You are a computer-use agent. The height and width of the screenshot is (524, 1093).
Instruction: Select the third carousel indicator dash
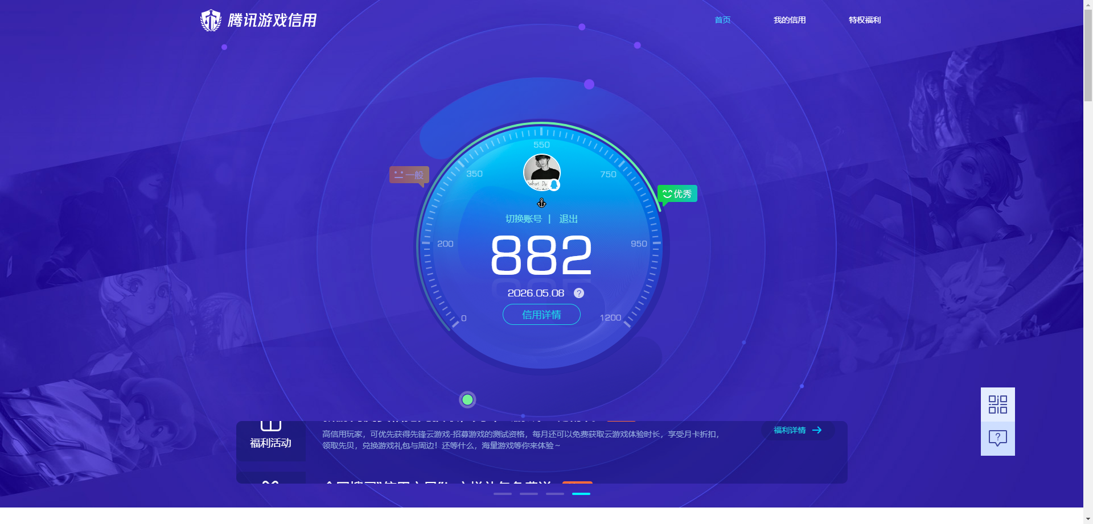[555, 494]
